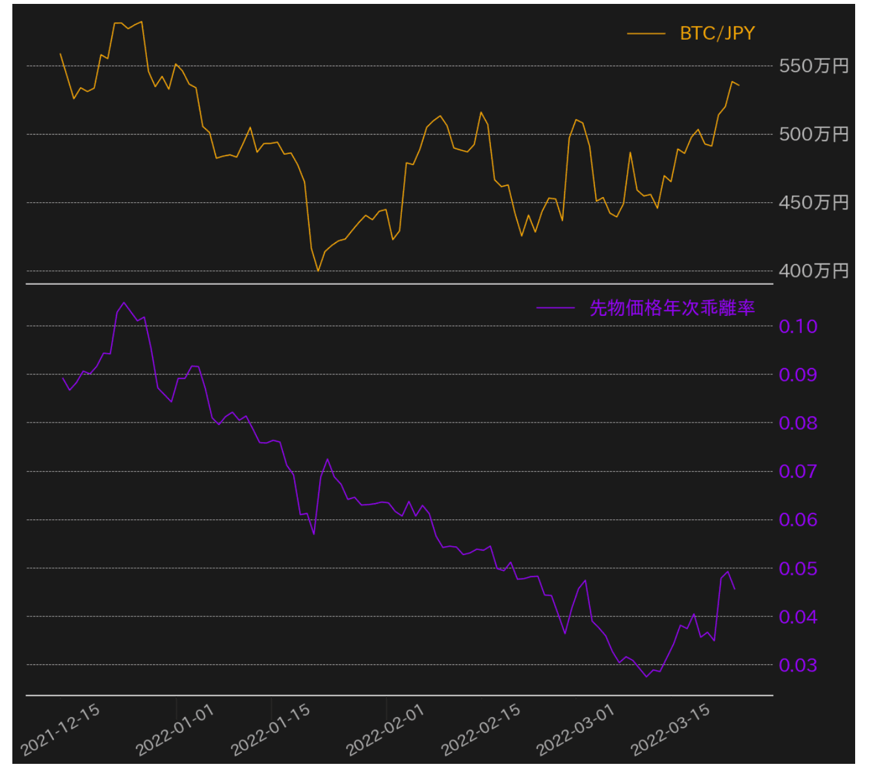Select the 0.03 axis tick label

point(798,665)
